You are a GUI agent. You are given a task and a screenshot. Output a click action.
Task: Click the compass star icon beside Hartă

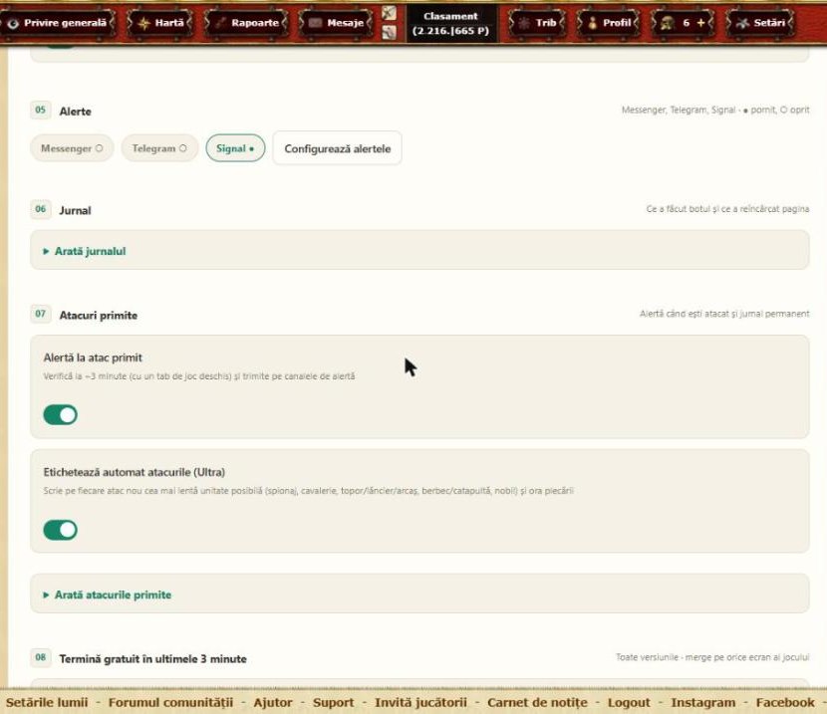click(x=143, y=23)
